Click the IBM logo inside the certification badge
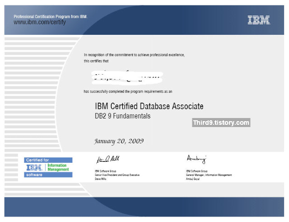This screenshot has width=289, height=222. click(x=34, y=167)
